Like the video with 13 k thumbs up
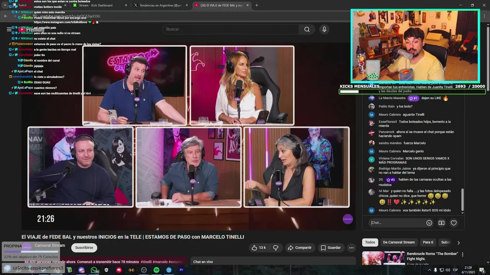The height and width of the screenshot is (275, 490). [259, 247]
